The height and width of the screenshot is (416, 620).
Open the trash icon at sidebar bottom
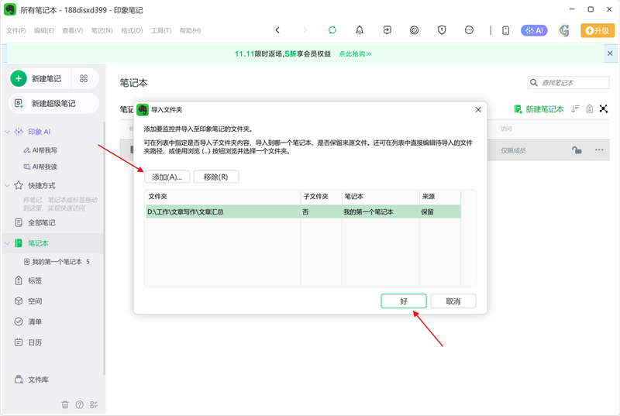[x=65, y=404]
